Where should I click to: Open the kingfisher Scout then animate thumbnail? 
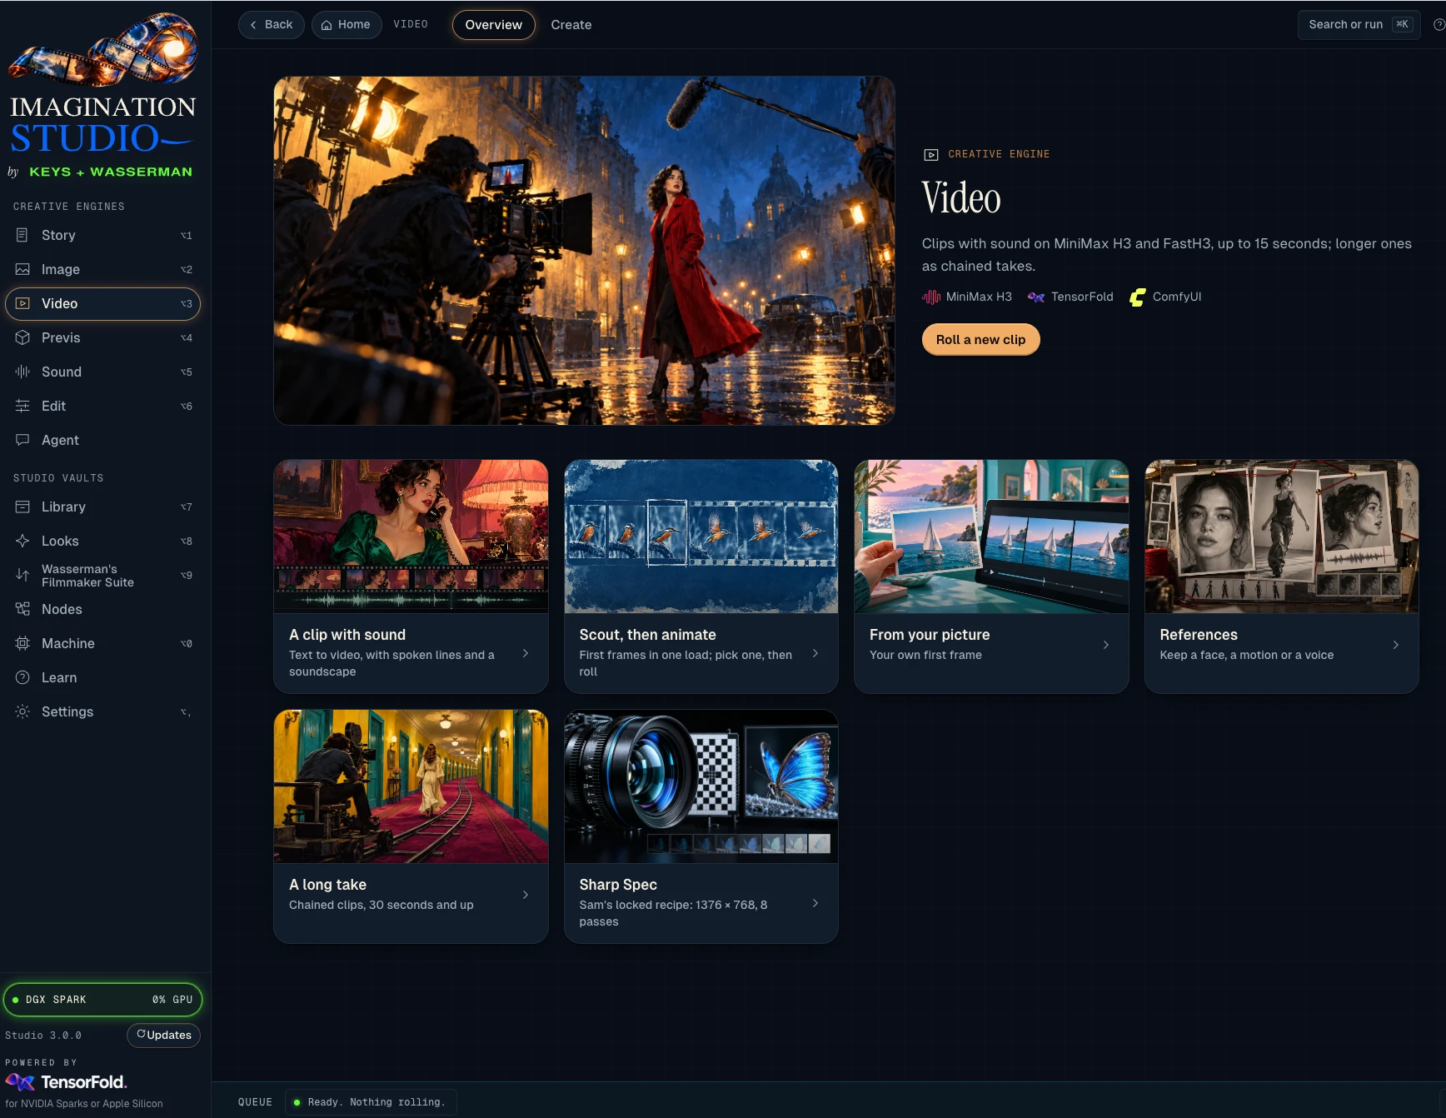coord(701,537)
